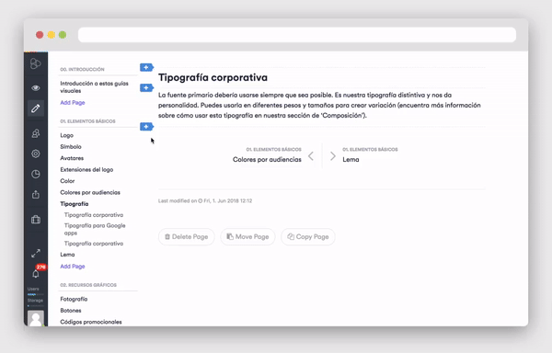Click the red close window button
The image size is (552, 353).
coord(40,35)
